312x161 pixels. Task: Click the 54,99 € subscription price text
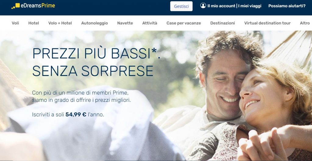(x=76, y=115)
